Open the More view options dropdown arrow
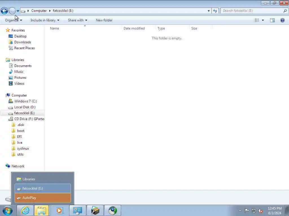Screen dimensions: 289x216 [263, 20]
